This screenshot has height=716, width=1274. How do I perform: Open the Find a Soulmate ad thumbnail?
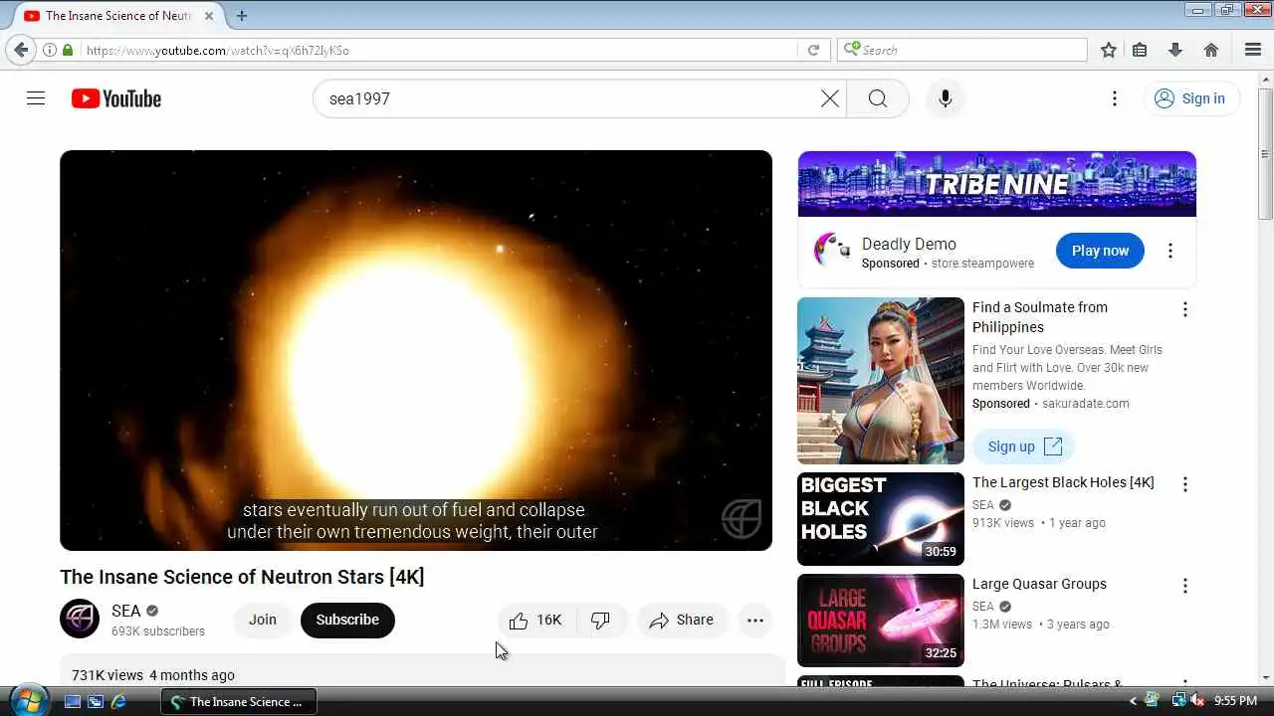tap(881, 381)
